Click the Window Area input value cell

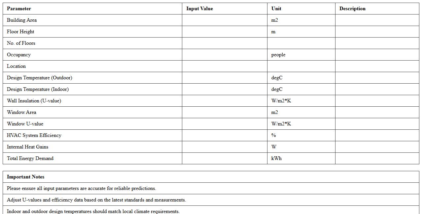(x=225, y=112)
